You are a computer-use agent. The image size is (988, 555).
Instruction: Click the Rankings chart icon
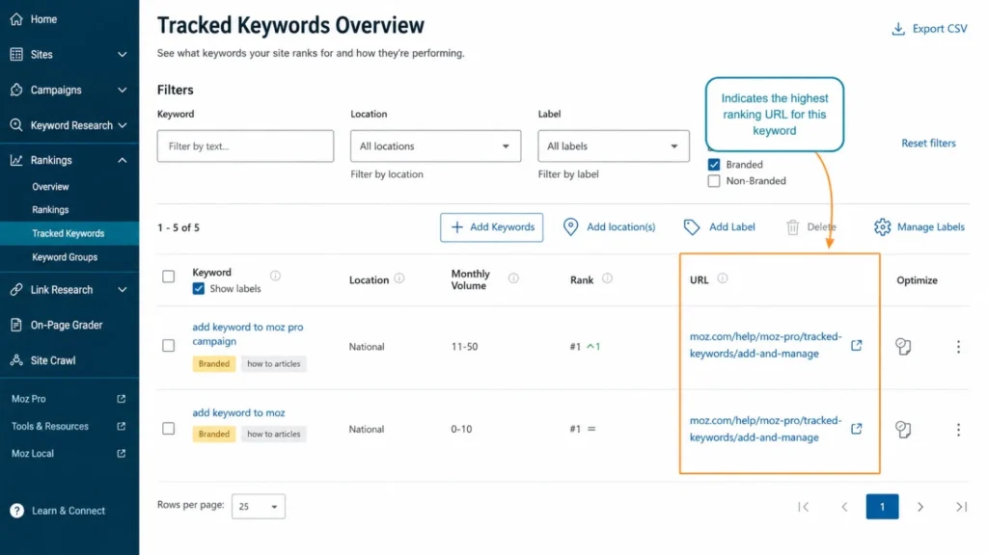(16, 160)
